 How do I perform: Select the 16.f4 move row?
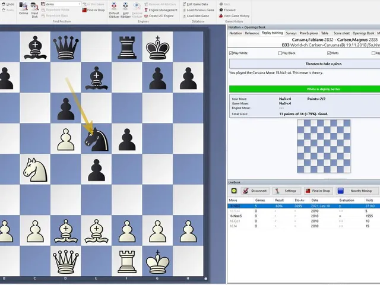303,226
